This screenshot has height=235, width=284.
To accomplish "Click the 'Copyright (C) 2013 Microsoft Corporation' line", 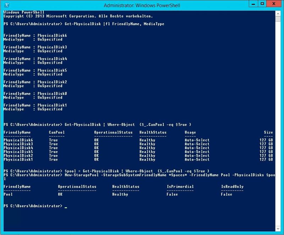I will pyautogui.click(x=78, y=16).
